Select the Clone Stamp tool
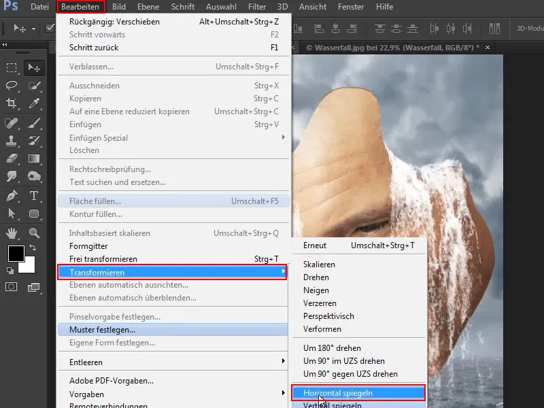This screenshot has width=544, height=408. pyautogui.click(x=12, y=141)
